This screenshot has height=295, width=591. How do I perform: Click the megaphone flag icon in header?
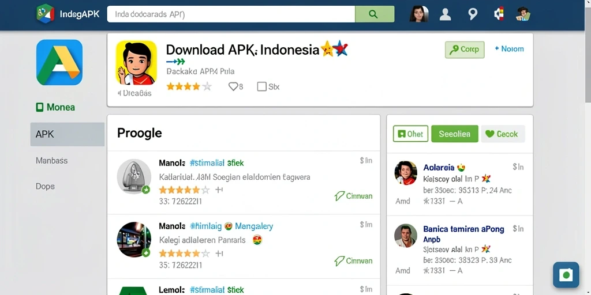tap(499, 14)
